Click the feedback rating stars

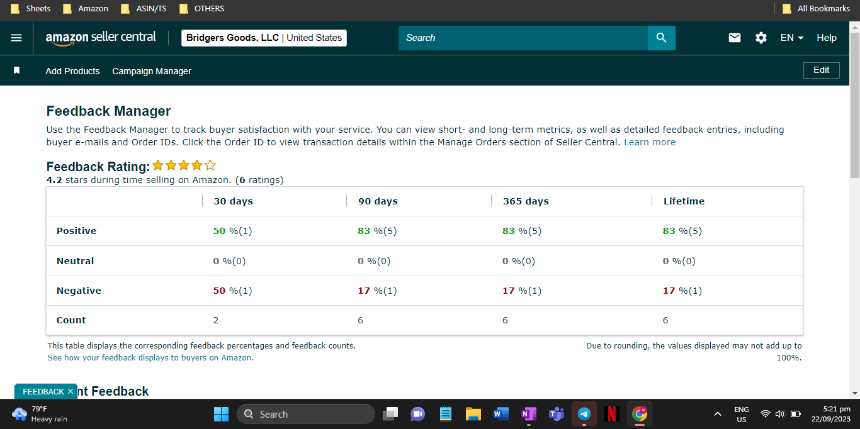point(184,165)
